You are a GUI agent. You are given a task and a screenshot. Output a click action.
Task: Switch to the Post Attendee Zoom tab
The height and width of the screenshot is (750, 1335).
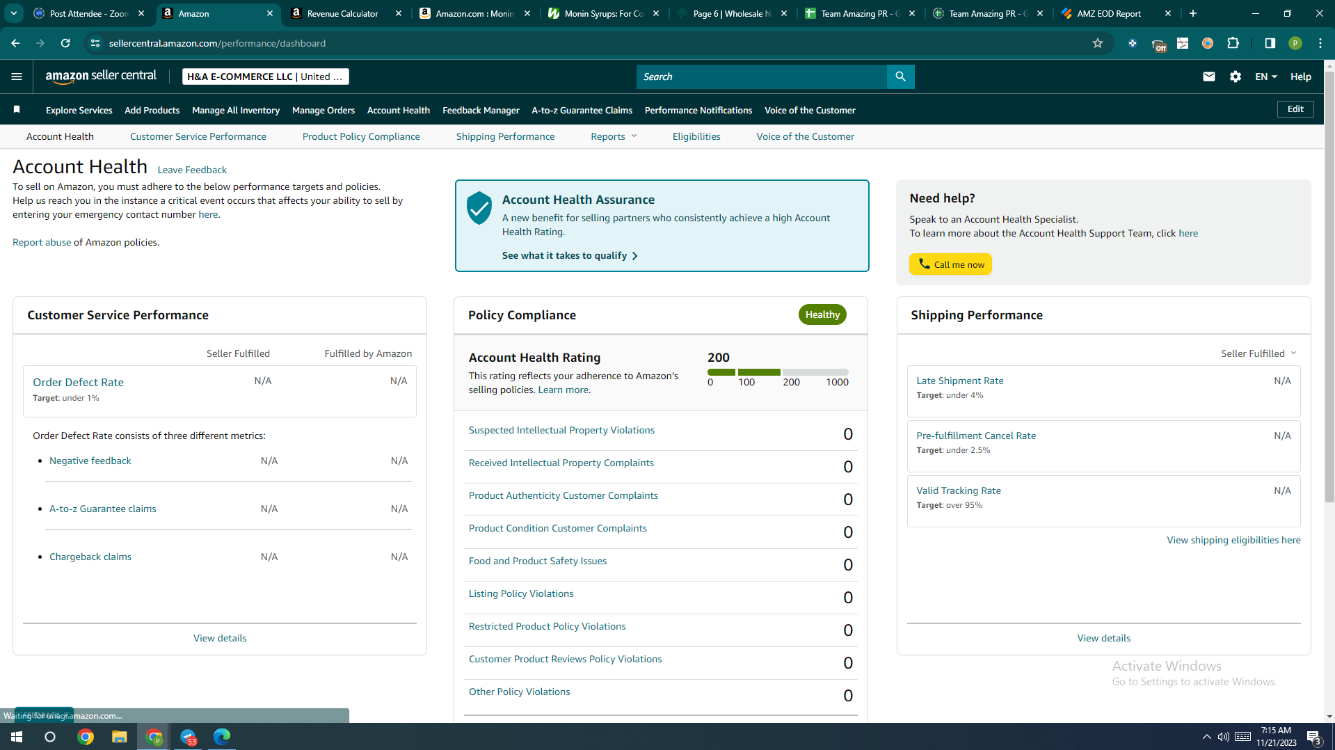89,13
